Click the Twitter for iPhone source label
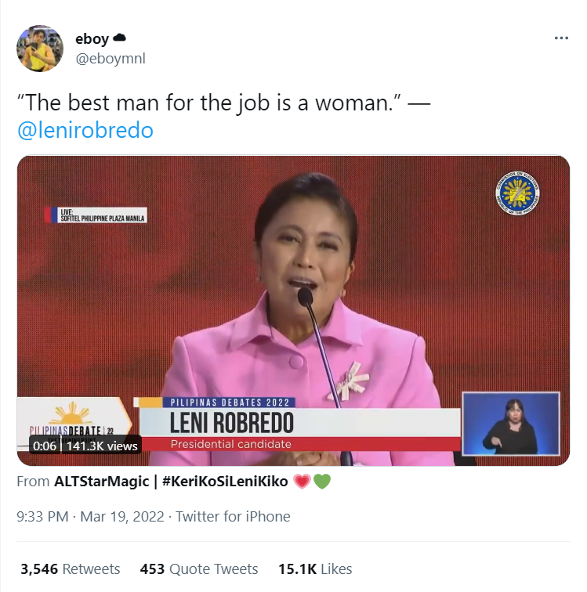 pos(233,517)
